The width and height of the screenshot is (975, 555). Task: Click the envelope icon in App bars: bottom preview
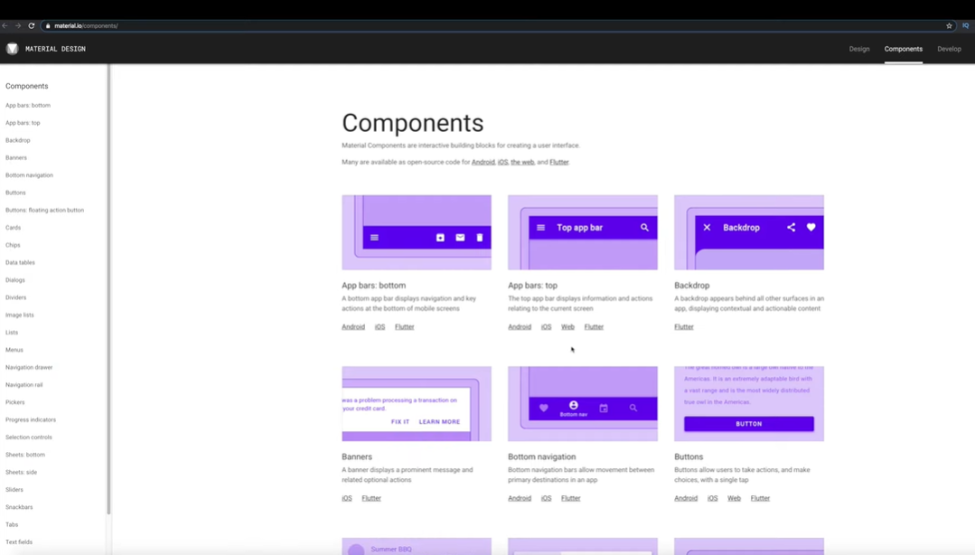460,237
